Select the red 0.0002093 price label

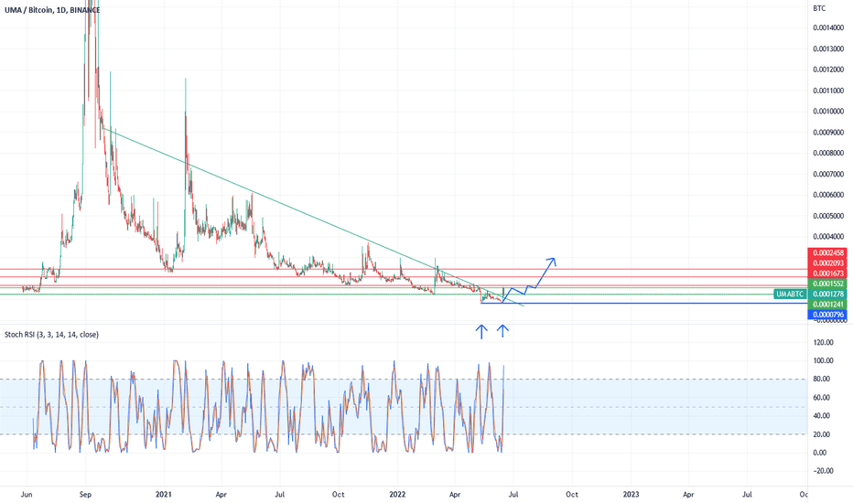(x=827, y=263)
